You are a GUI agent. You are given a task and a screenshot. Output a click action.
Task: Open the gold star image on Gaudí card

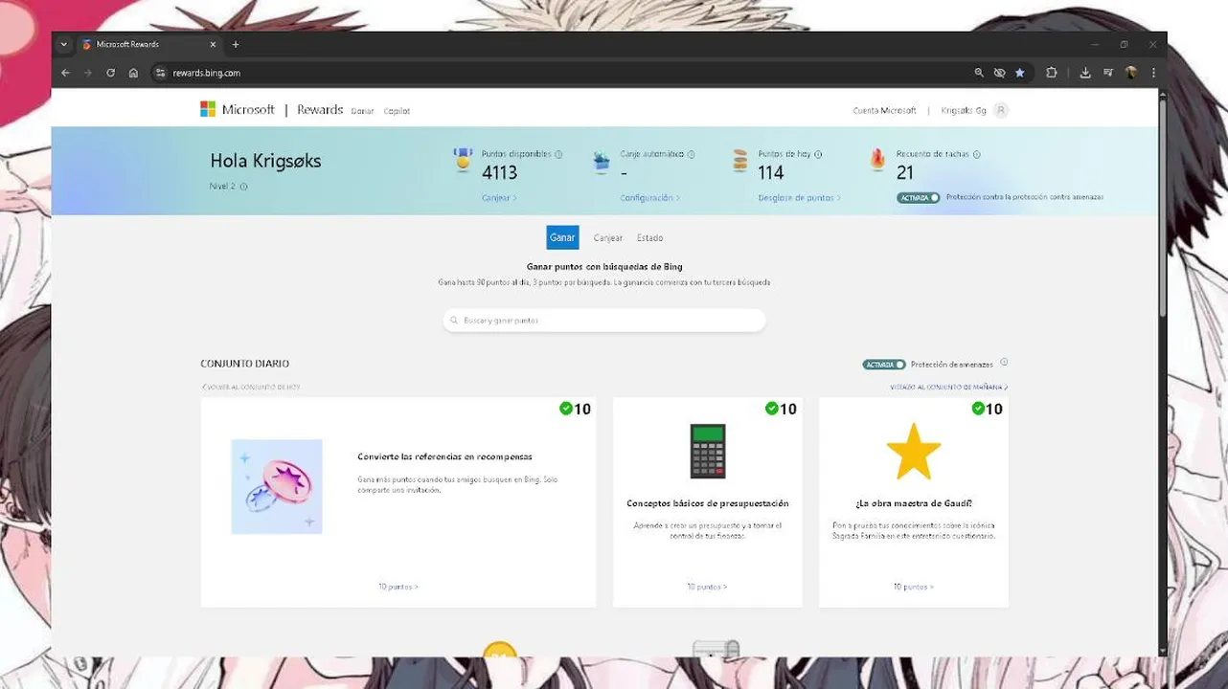click(914, 452)
